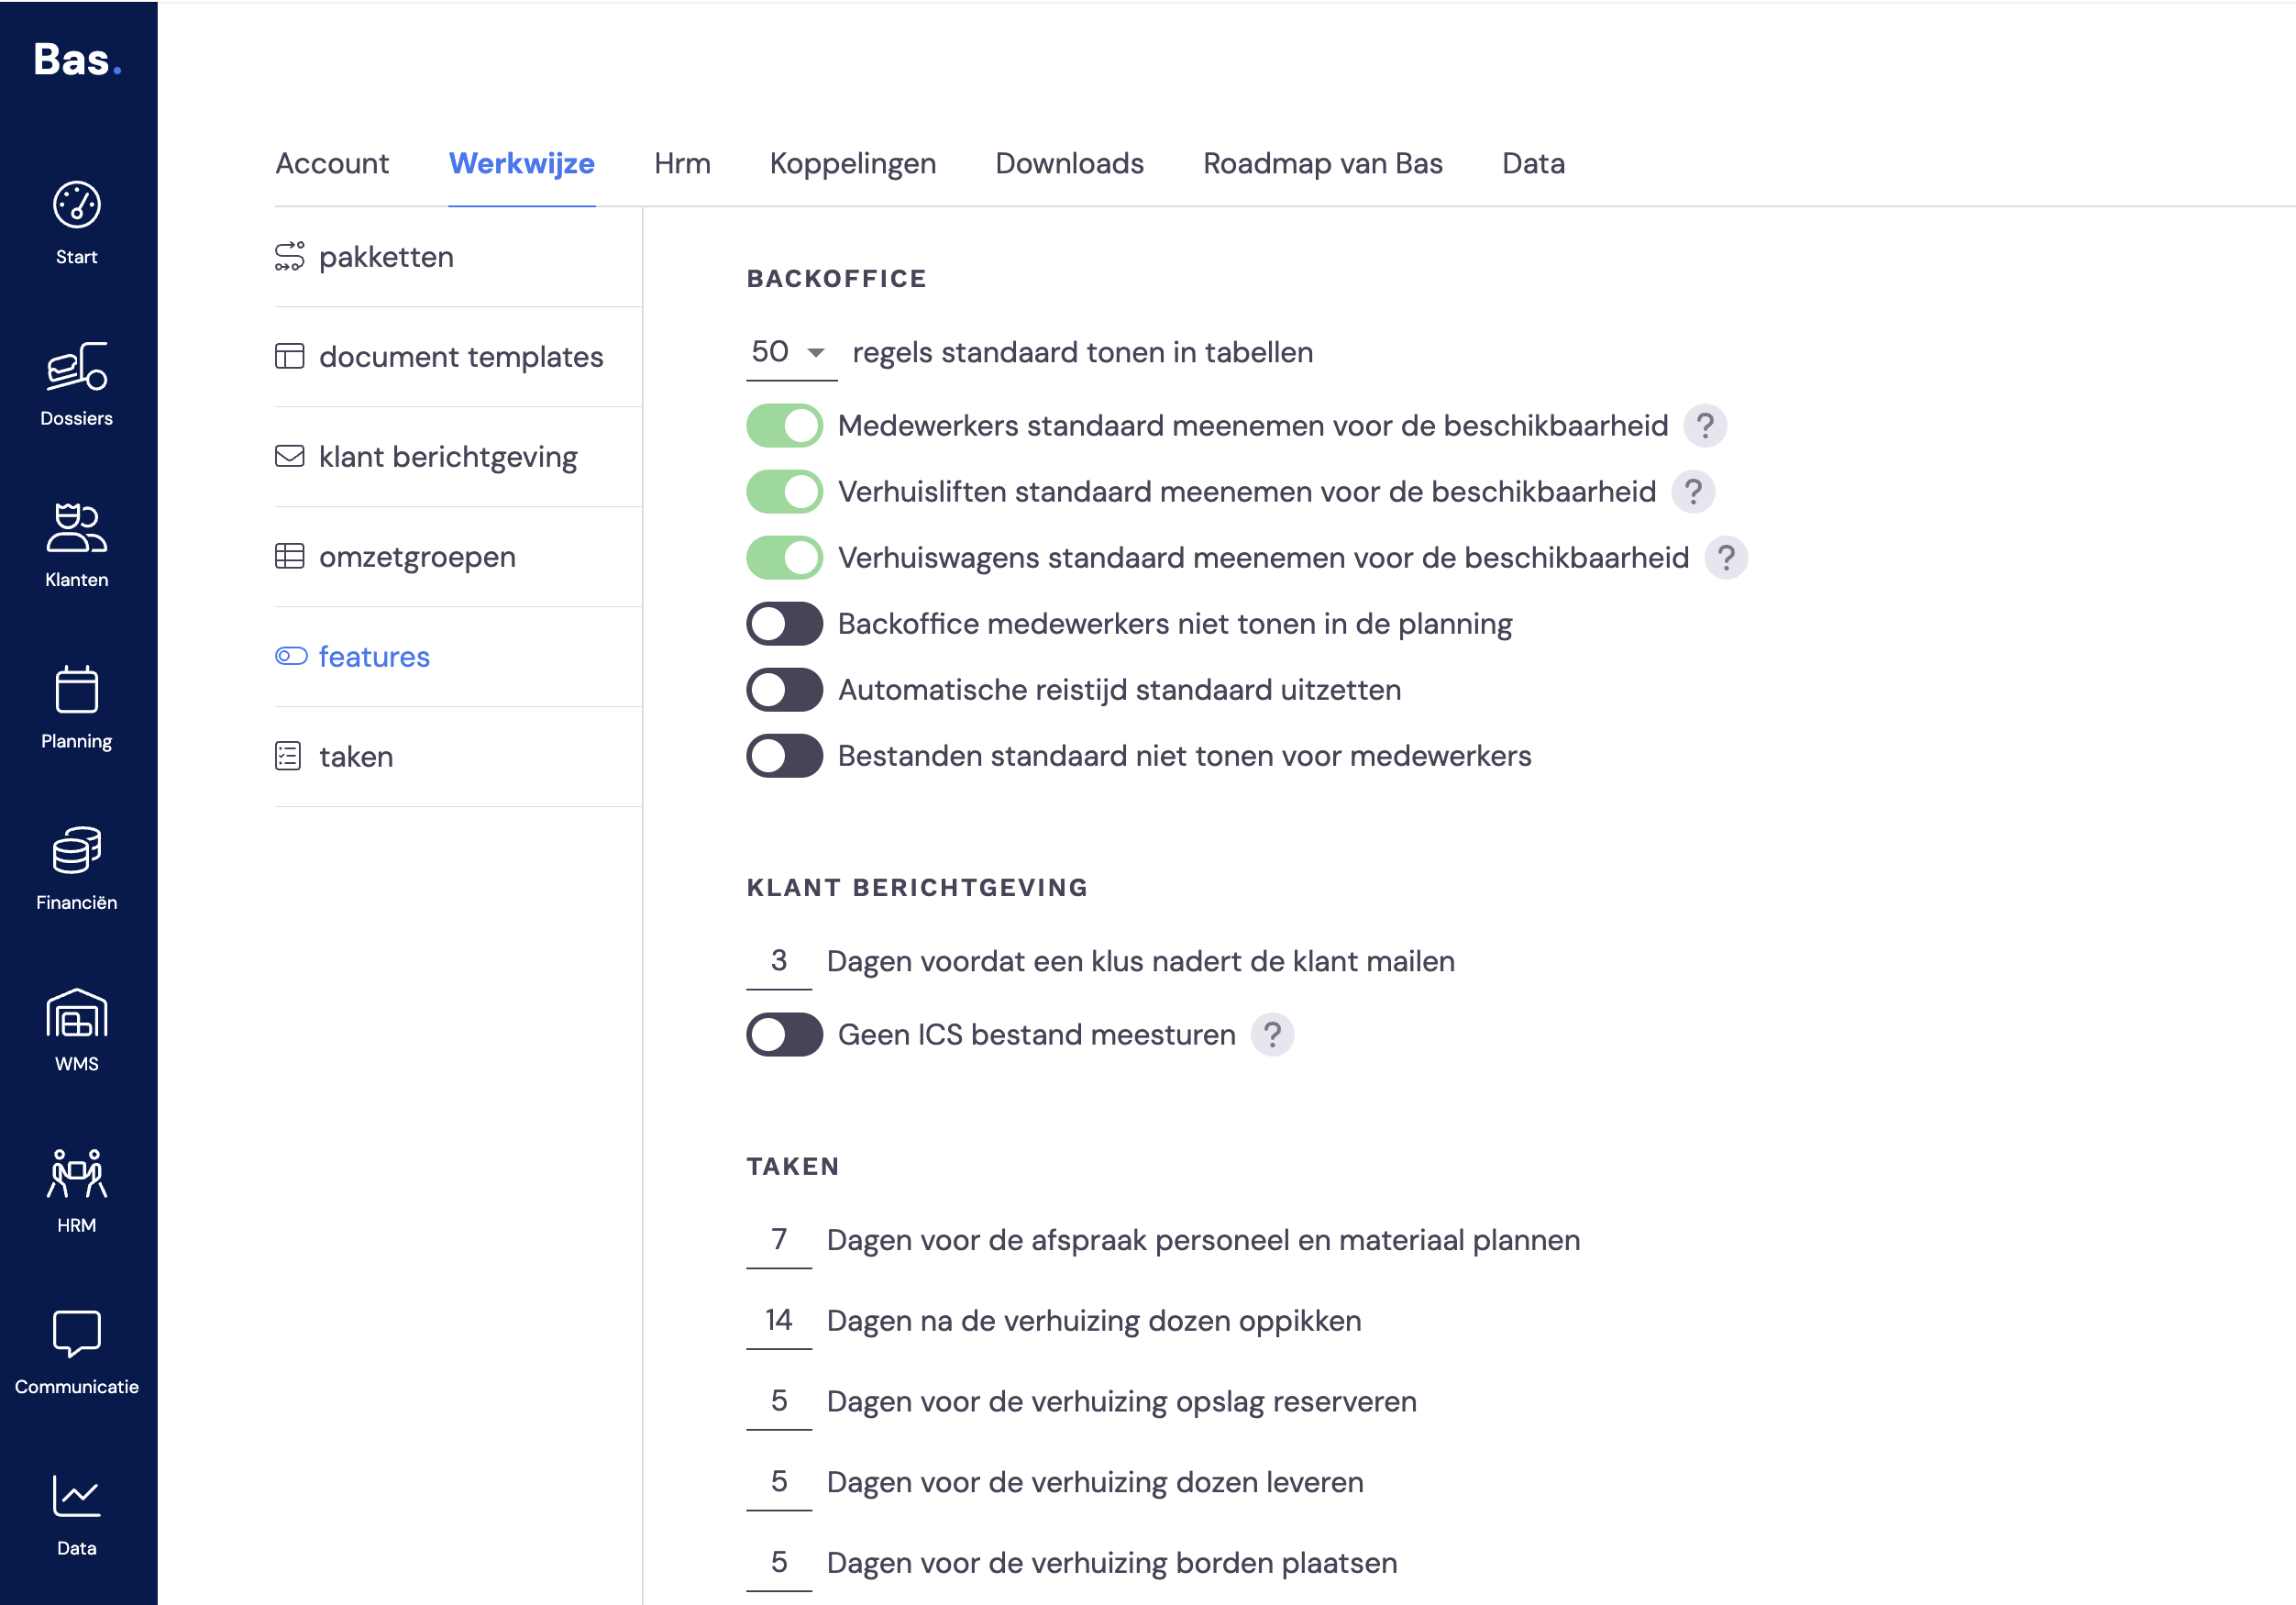Disable Verhuisliften standaard meenemen toggle

[x=785, y=492]
